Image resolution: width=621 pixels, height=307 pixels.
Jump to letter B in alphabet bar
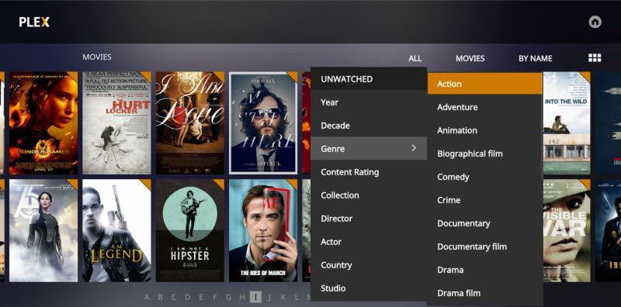(x=160, y=297)
